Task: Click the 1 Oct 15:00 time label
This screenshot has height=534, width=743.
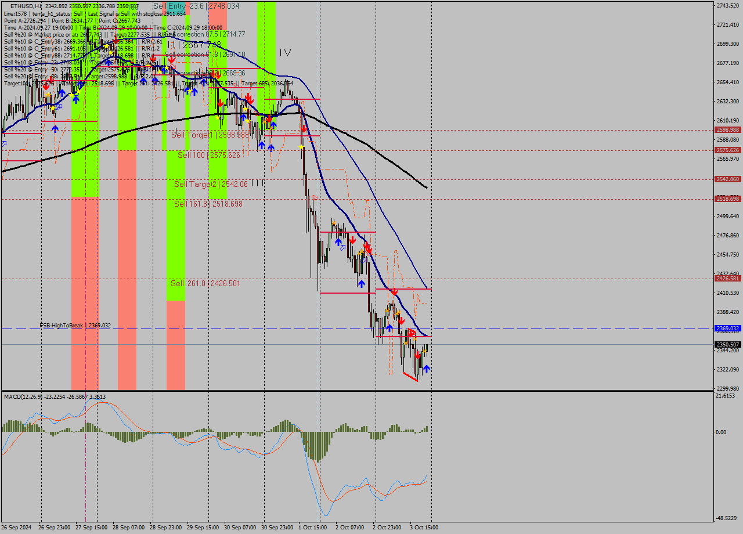Action: coord(312,528)
